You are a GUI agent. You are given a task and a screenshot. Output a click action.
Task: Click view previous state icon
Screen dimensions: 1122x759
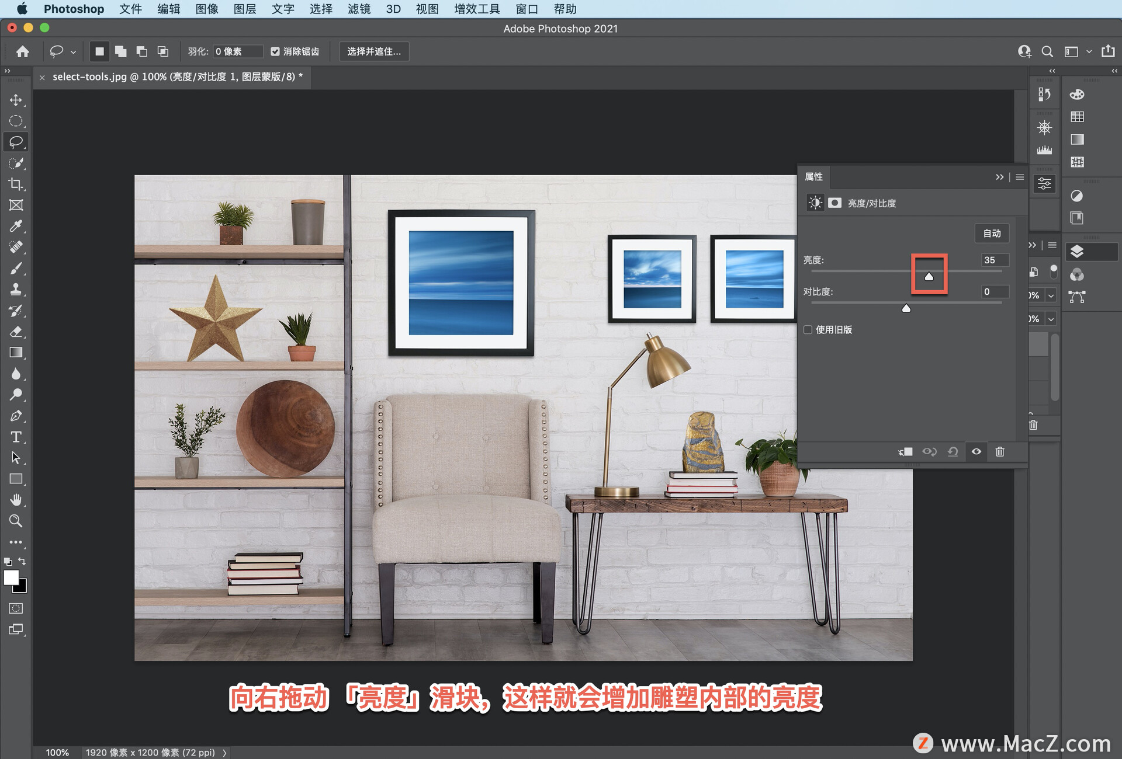tap(929, 451)
